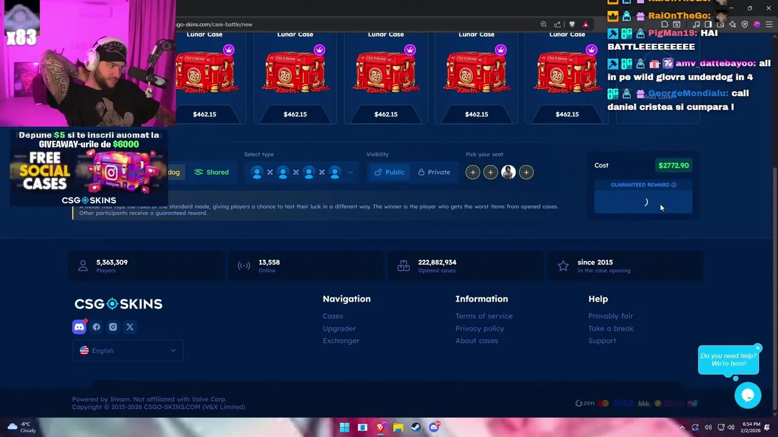Set visibility to Public
778x437 pixels.
click(389, 172)
